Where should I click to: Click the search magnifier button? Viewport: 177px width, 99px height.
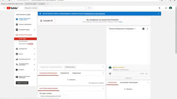[x=89, y=8]
